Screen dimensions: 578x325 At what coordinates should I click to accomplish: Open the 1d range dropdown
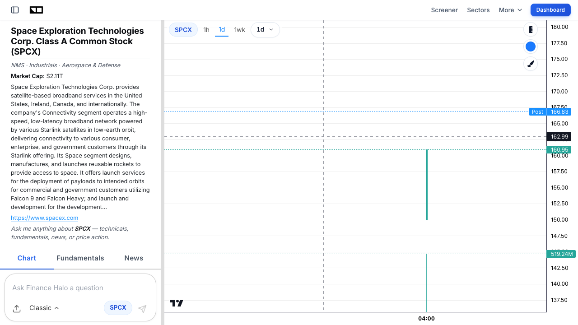(x=265, y=30)
